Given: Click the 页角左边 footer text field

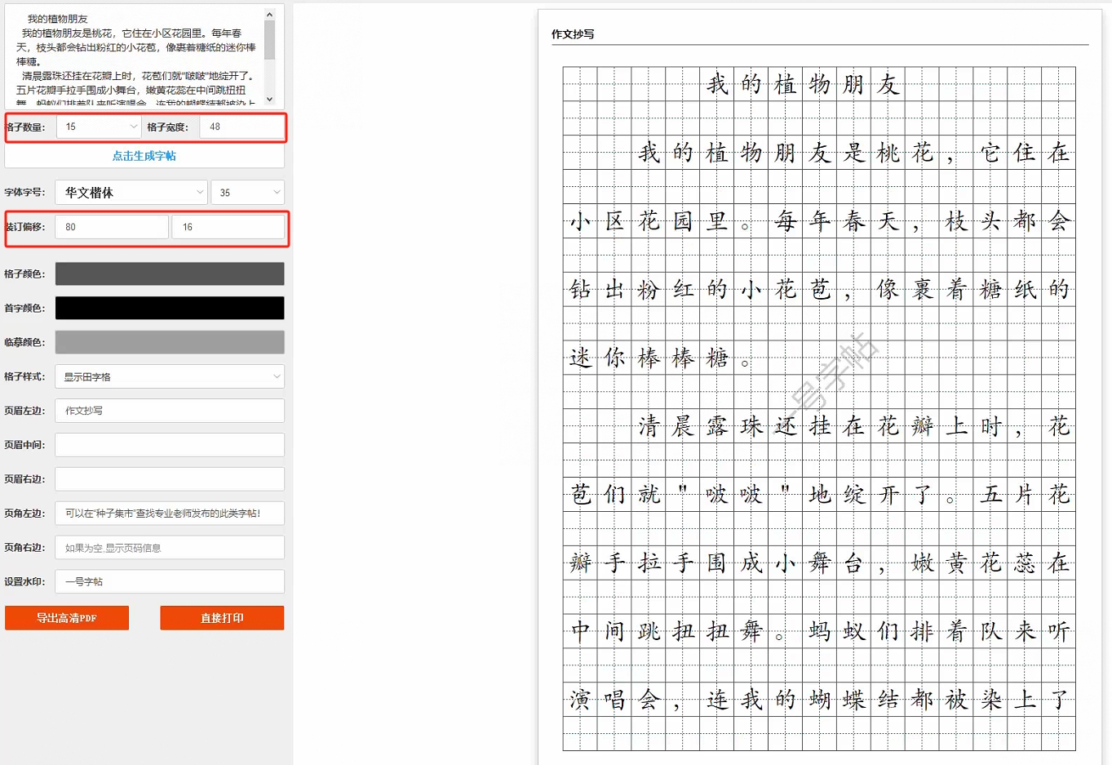Looking at the screenshot, I should click(170, 514).
